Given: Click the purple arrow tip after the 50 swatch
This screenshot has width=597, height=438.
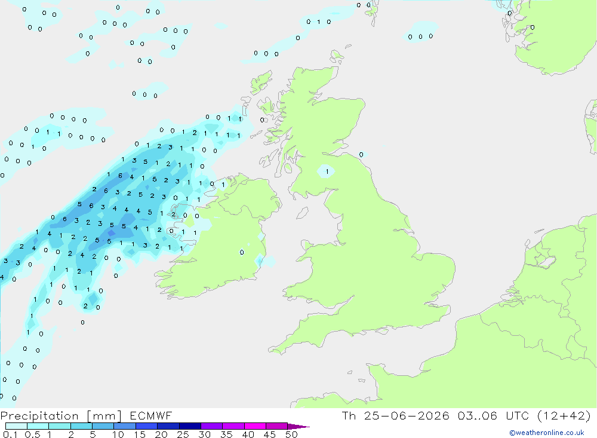Looking at the screenshot, I should (299, 427).
